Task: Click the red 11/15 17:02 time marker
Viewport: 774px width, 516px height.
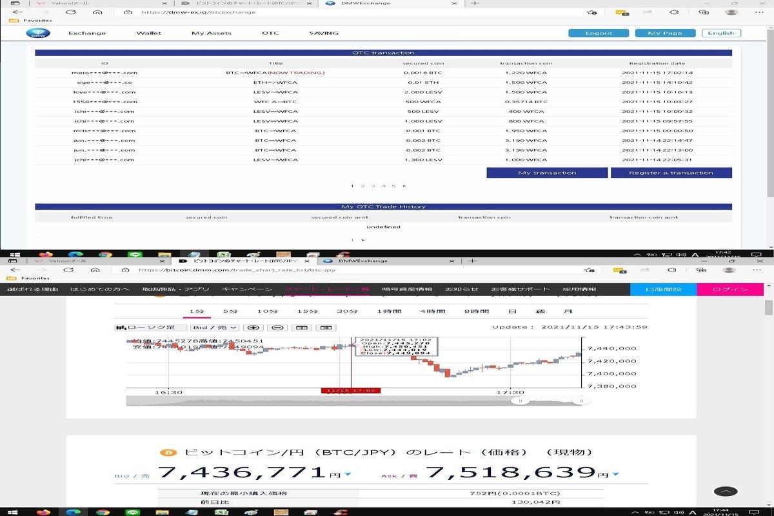Action: (x=352, y=390)
